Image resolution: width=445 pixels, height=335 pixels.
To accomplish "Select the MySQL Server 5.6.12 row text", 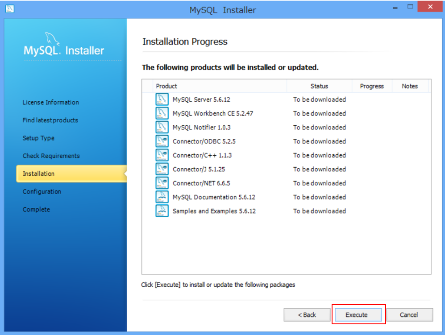I will (201, 99).
